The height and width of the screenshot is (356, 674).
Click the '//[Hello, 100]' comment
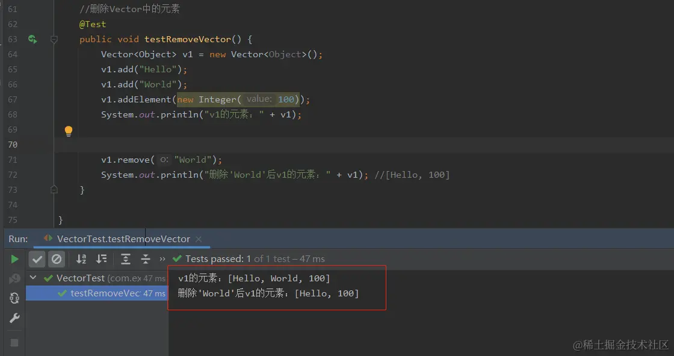tap(412, 175)
